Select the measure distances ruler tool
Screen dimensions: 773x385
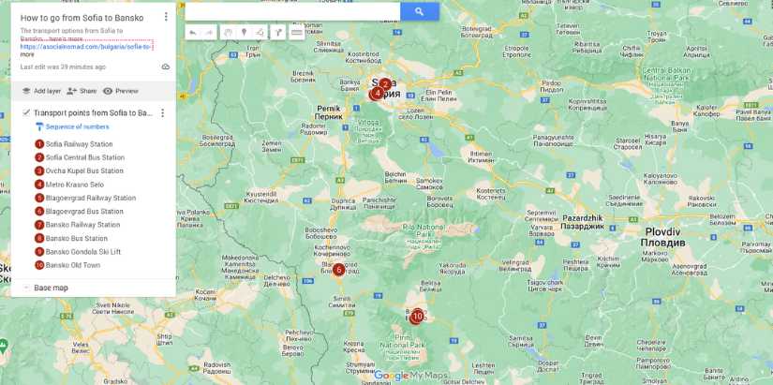pyautogui.click(x=297, y=33)
